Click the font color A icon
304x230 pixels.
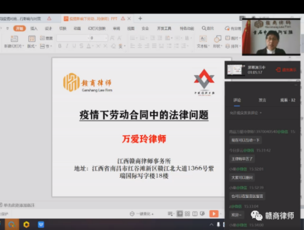coord(89,46)
